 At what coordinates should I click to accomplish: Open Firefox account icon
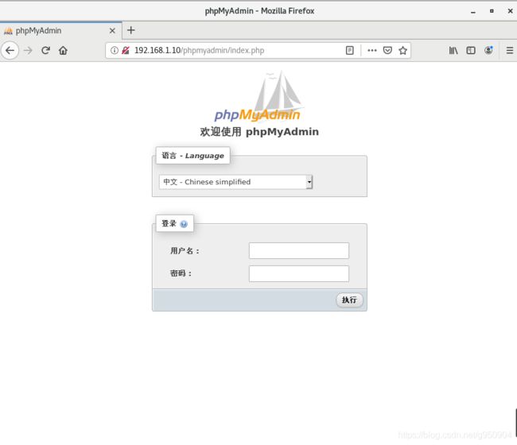(x=488, y=50)
